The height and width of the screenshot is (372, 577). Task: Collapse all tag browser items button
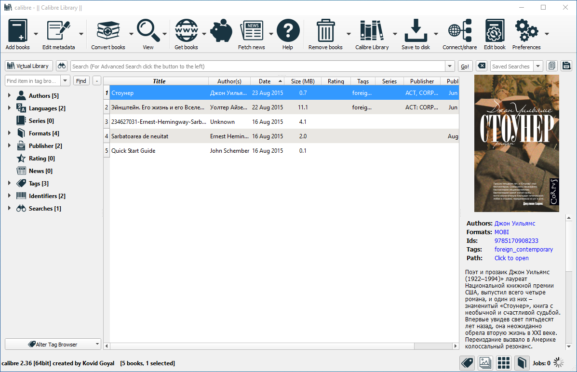[97, 81]
